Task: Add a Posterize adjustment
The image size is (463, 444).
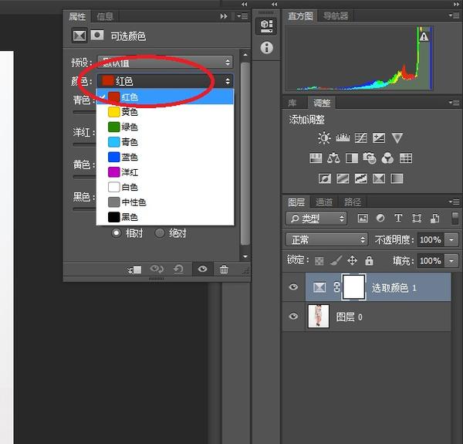Action: click(x=343, y=178)
